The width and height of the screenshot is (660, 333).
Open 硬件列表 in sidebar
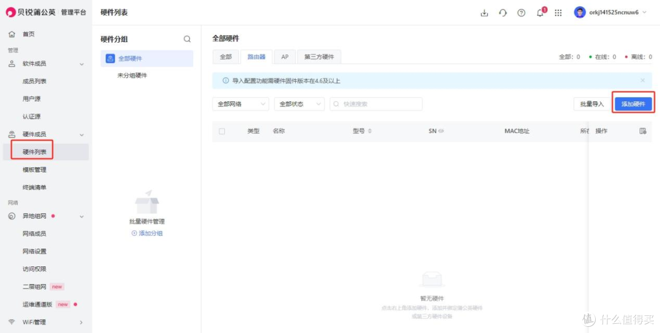[x=34, y=152]
